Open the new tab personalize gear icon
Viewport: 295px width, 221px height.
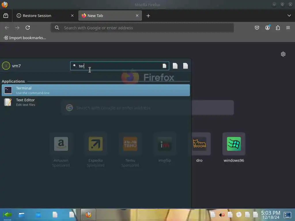[x=283, y=54]
